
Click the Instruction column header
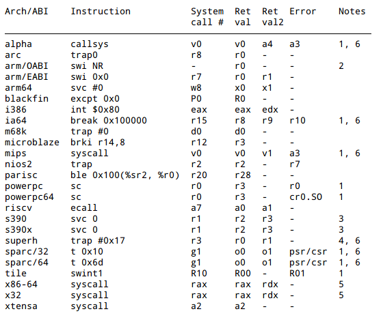point(101,12)
